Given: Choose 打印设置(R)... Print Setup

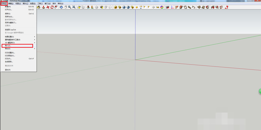Looking at the screenshot, I should coord(19,53).
